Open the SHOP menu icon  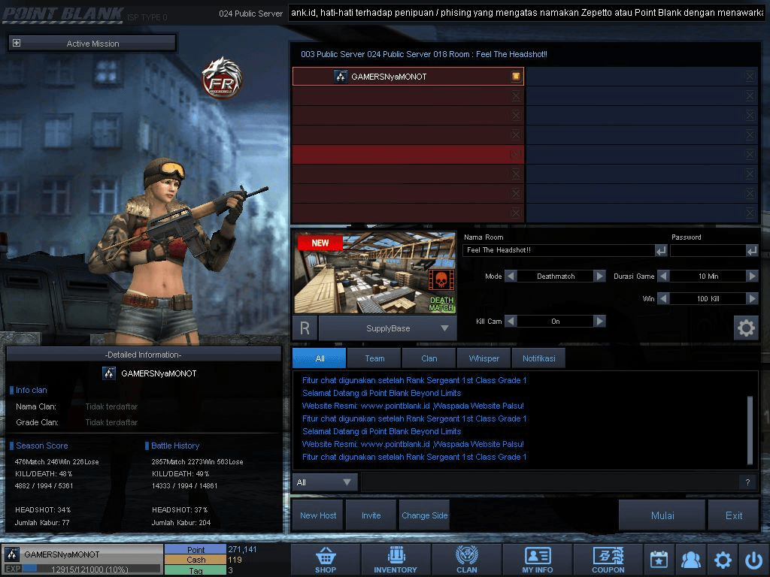326,560
